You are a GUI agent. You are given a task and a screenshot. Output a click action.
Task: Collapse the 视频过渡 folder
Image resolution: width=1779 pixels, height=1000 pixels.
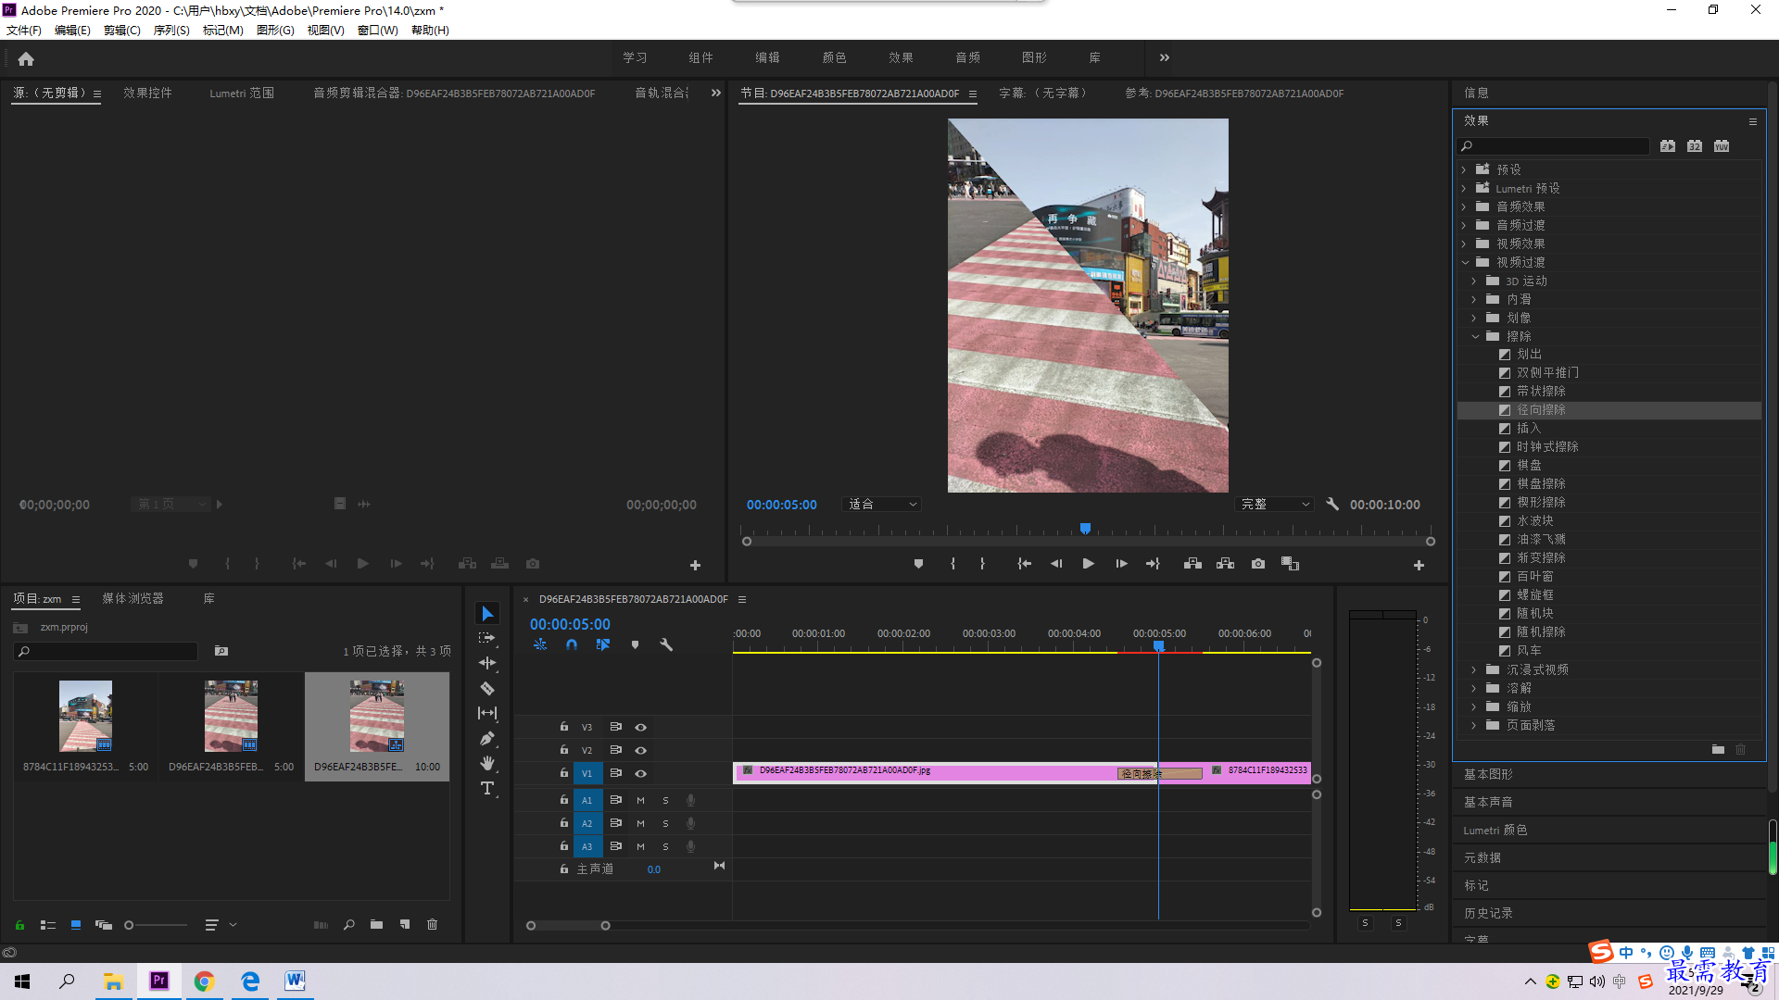click(x=1465, y=262)
